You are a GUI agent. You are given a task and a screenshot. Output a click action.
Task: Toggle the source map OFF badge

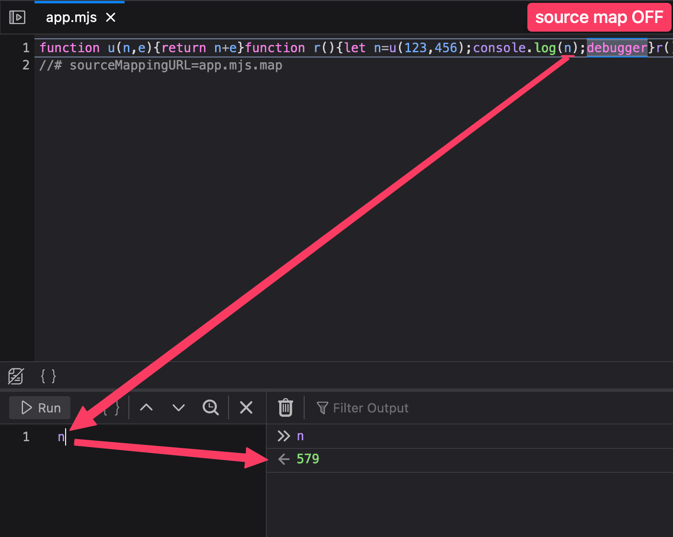coord(599,17)
